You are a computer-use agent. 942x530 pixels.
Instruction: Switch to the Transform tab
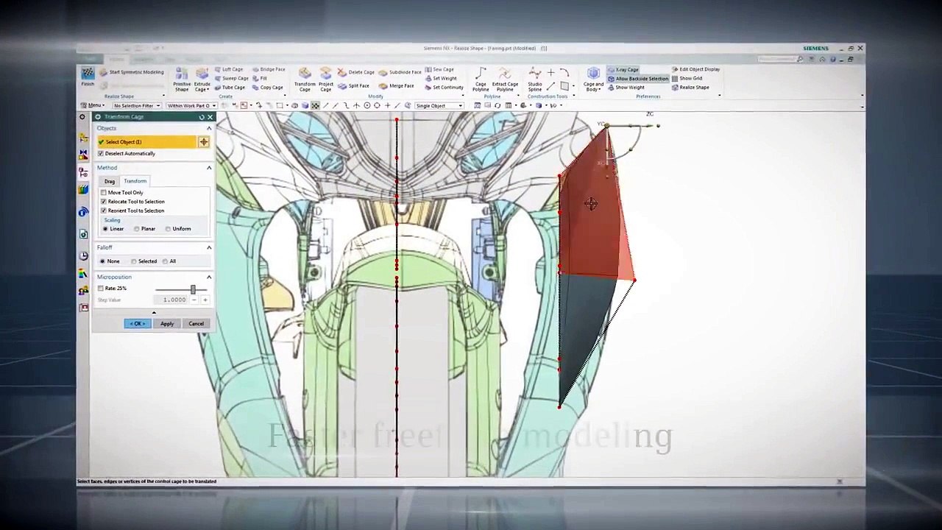tap(135, 181)
